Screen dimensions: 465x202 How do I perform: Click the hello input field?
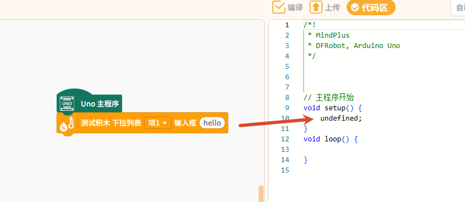pyautogui.click(x=212, y=123)
